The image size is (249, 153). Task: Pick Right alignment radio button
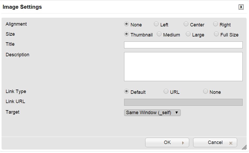click(x=216, y=24)
